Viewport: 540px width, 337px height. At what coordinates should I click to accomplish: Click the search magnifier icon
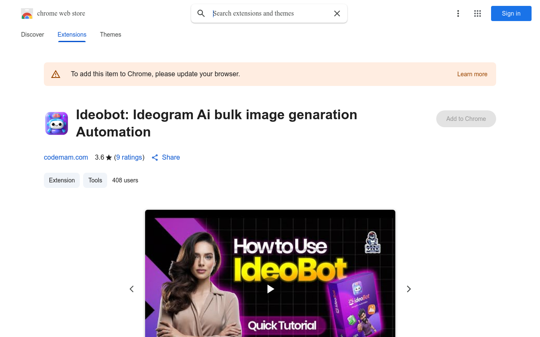point(201,13)
